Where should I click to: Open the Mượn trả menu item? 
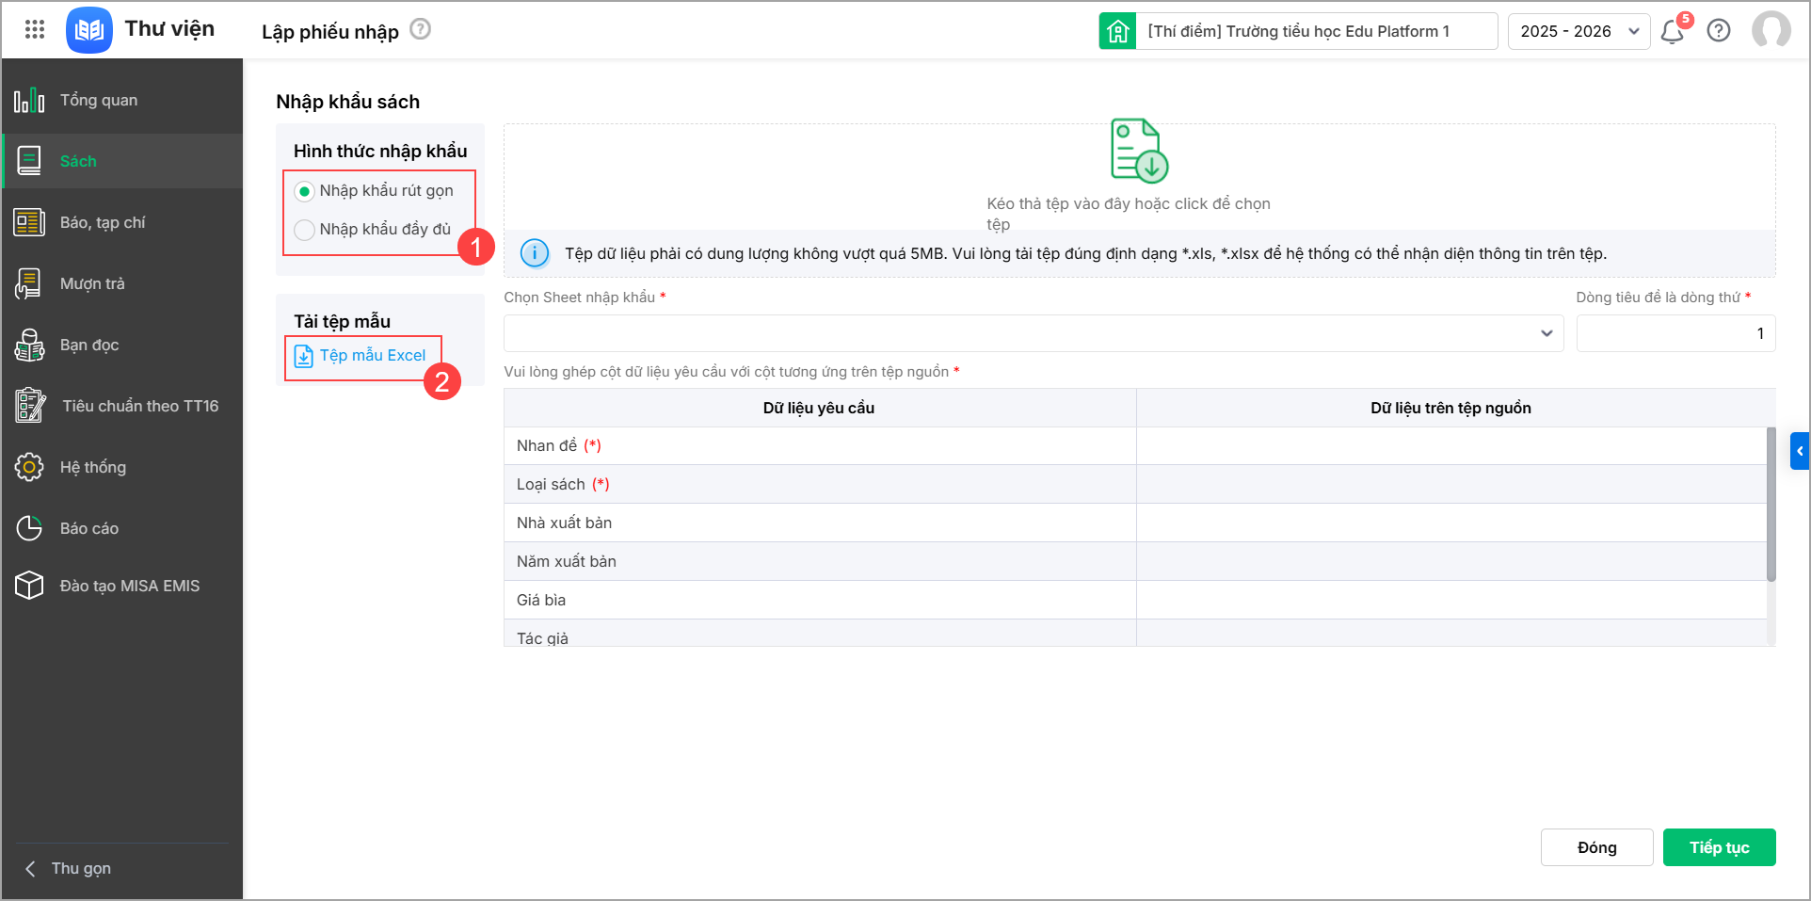coord(92,283)
